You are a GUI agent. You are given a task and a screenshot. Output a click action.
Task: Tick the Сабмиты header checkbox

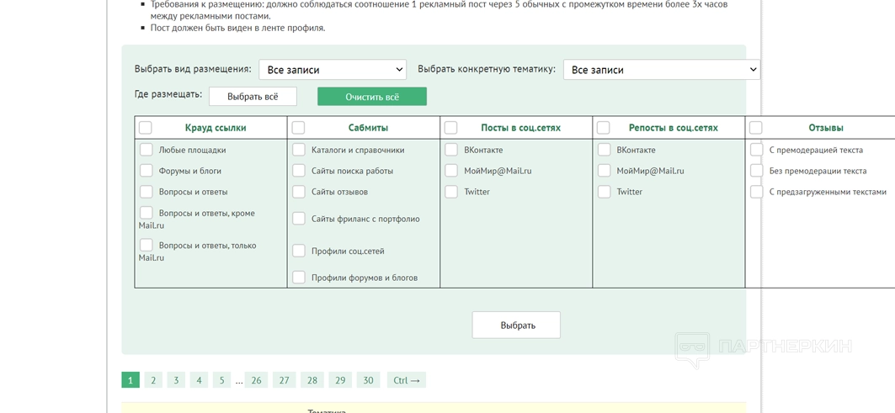[299, 128]
